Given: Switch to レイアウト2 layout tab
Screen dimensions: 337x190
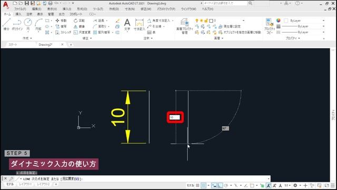Looking at the screenshot, I should point(43,184).
